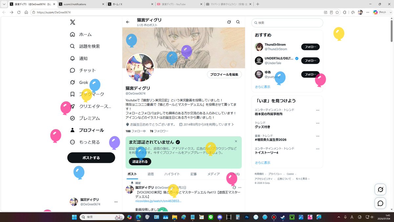The image size is (394, 222).
Task: Open options for the #増田貴久誕生祭2026 trend
Action: tap(317, 136)
